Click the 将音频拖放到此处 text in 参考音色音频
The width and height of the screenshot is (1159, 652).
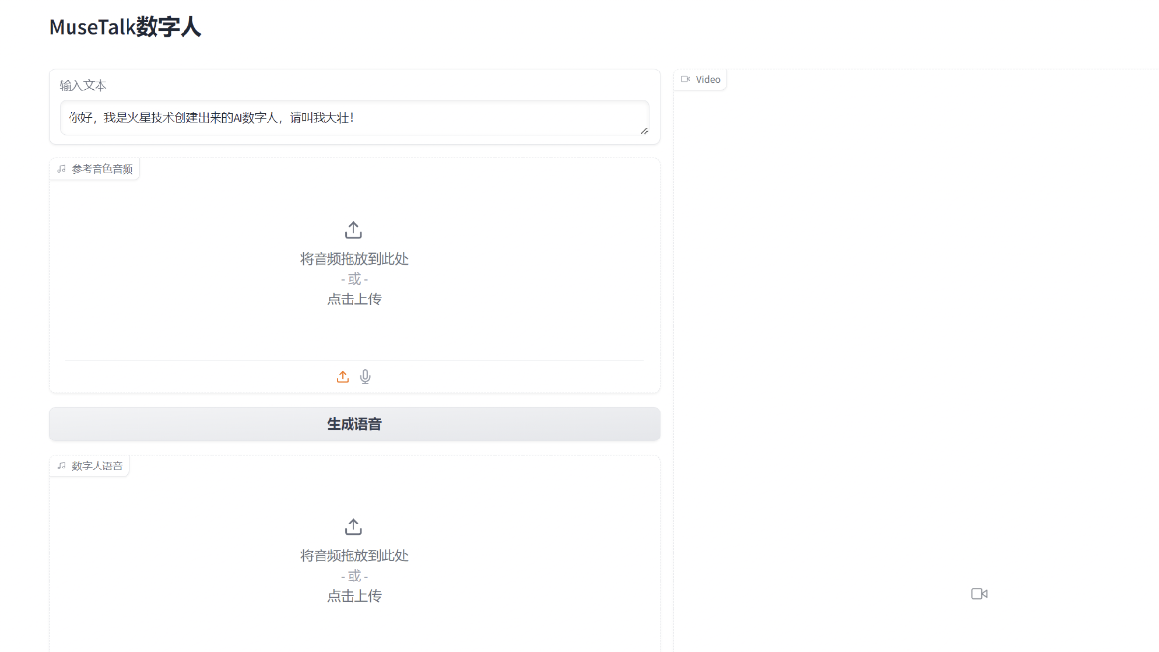pyautogui.click(x=354, y=259)
